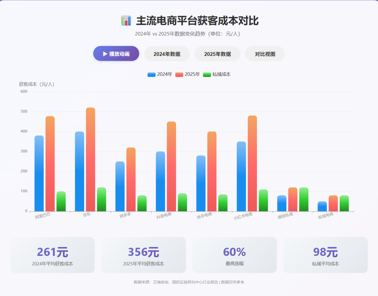Click the 数据来源 source text link
Viewport: 378px width, 296px height.
point(189,282)
